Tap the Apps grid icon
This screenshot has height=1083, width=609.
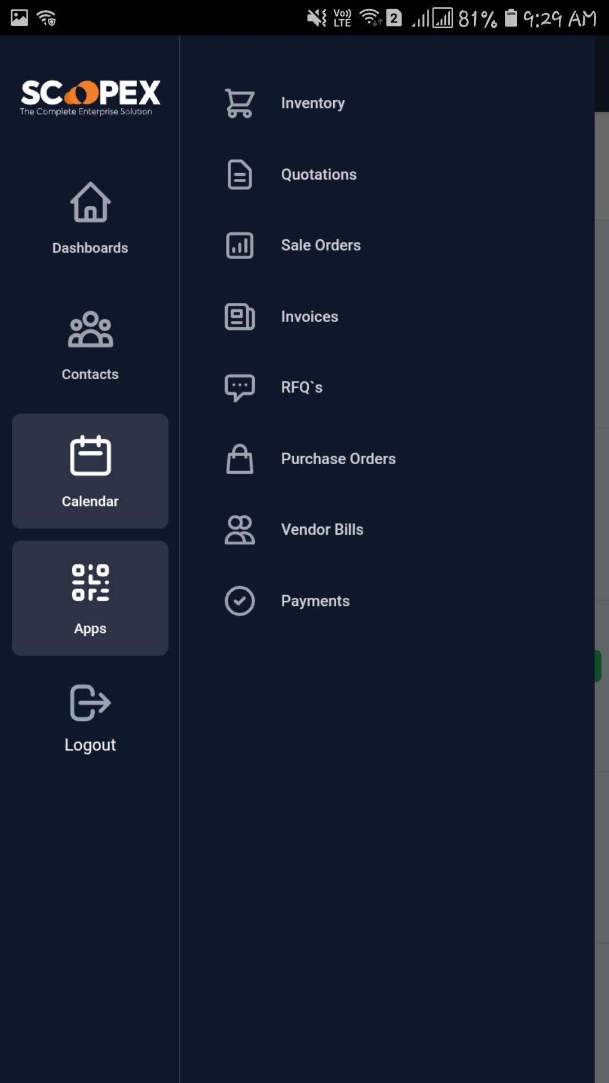tap(90, 582)
